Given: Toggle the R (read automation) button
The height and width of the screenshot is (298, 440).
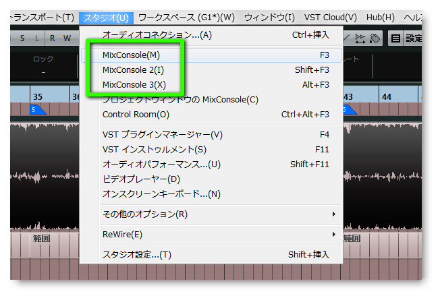Looking at the screenshot, I should tap(52, 38).
